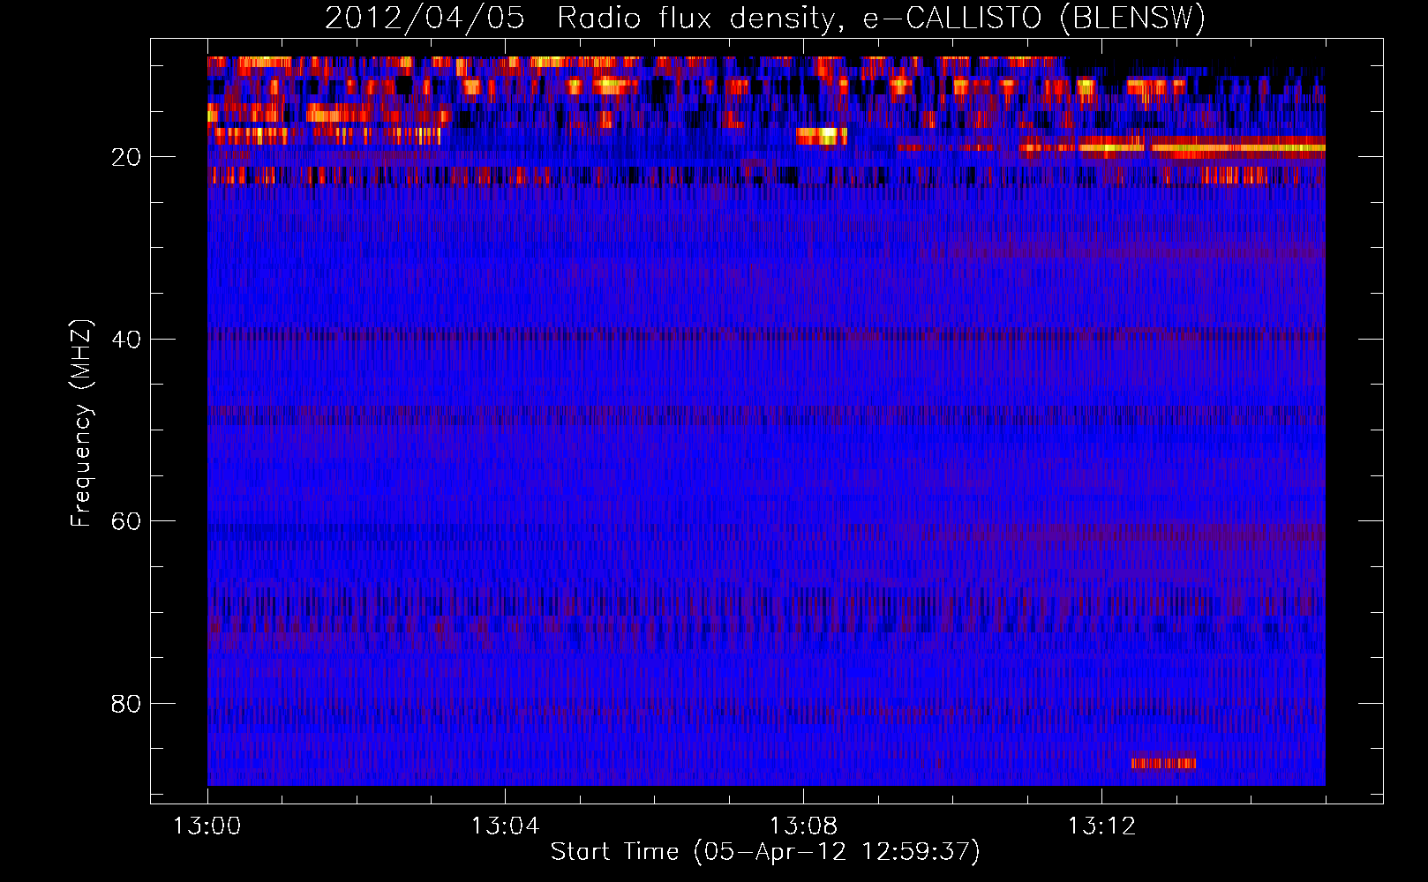Click the 13:04 time tick label
This screenshot has height=882, width=1428.
505,826
